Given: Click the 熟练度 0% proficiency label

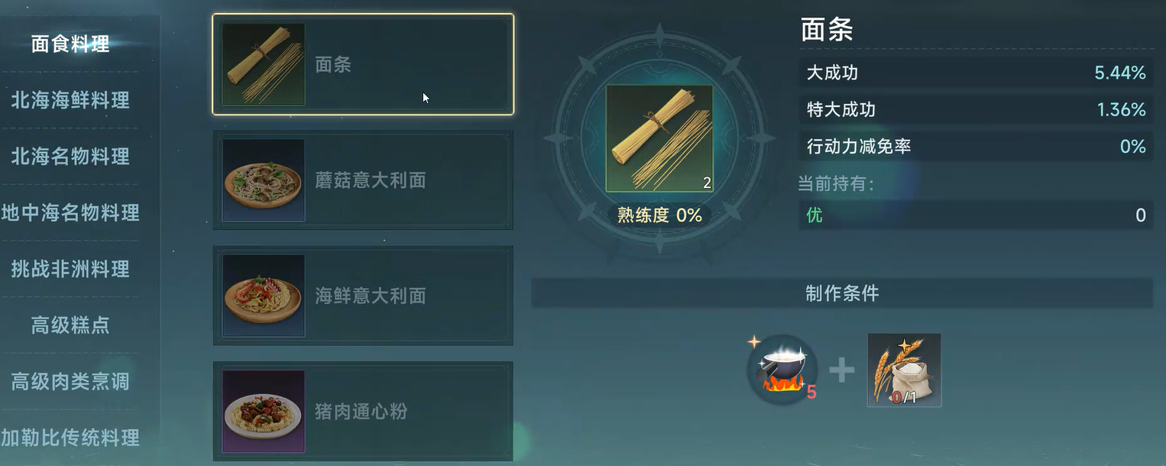Looking at the screenshot, I should tap(659, 215).
